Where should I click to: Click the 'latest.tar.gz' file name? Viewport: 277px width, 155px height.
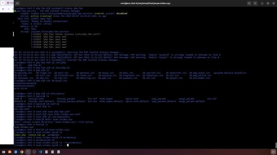(x=36, y=135)
